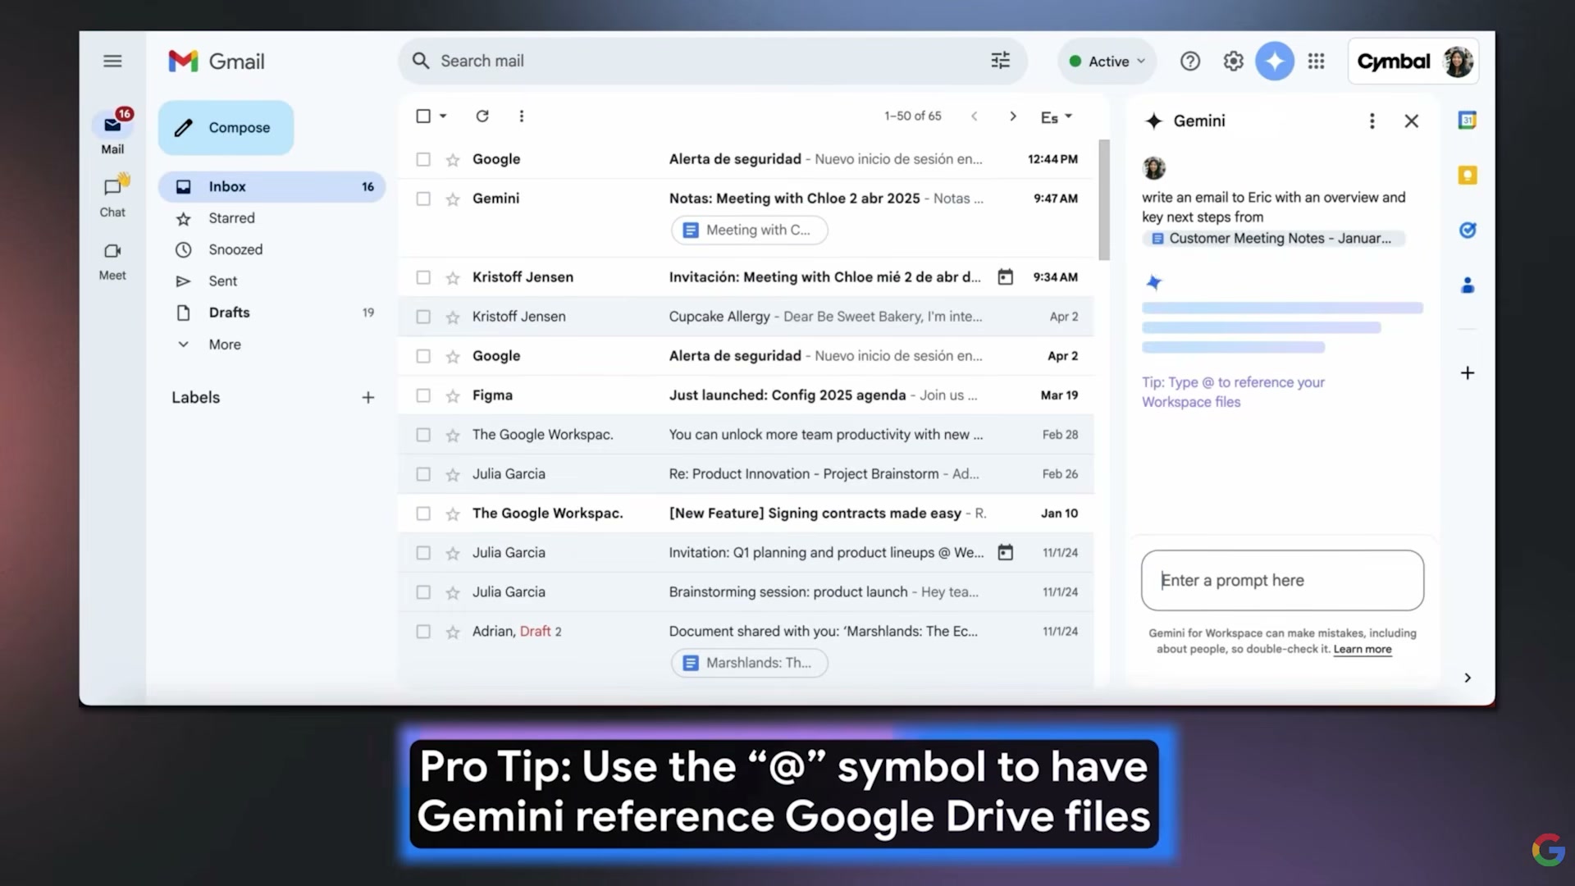Go to older emails page arrow

coord(1013,116)
